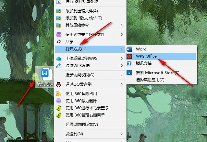Click the archive icon beside 添加到压缩文件(A)
The height and width of the screenshot is (142, 207).
tap(59, 11)
